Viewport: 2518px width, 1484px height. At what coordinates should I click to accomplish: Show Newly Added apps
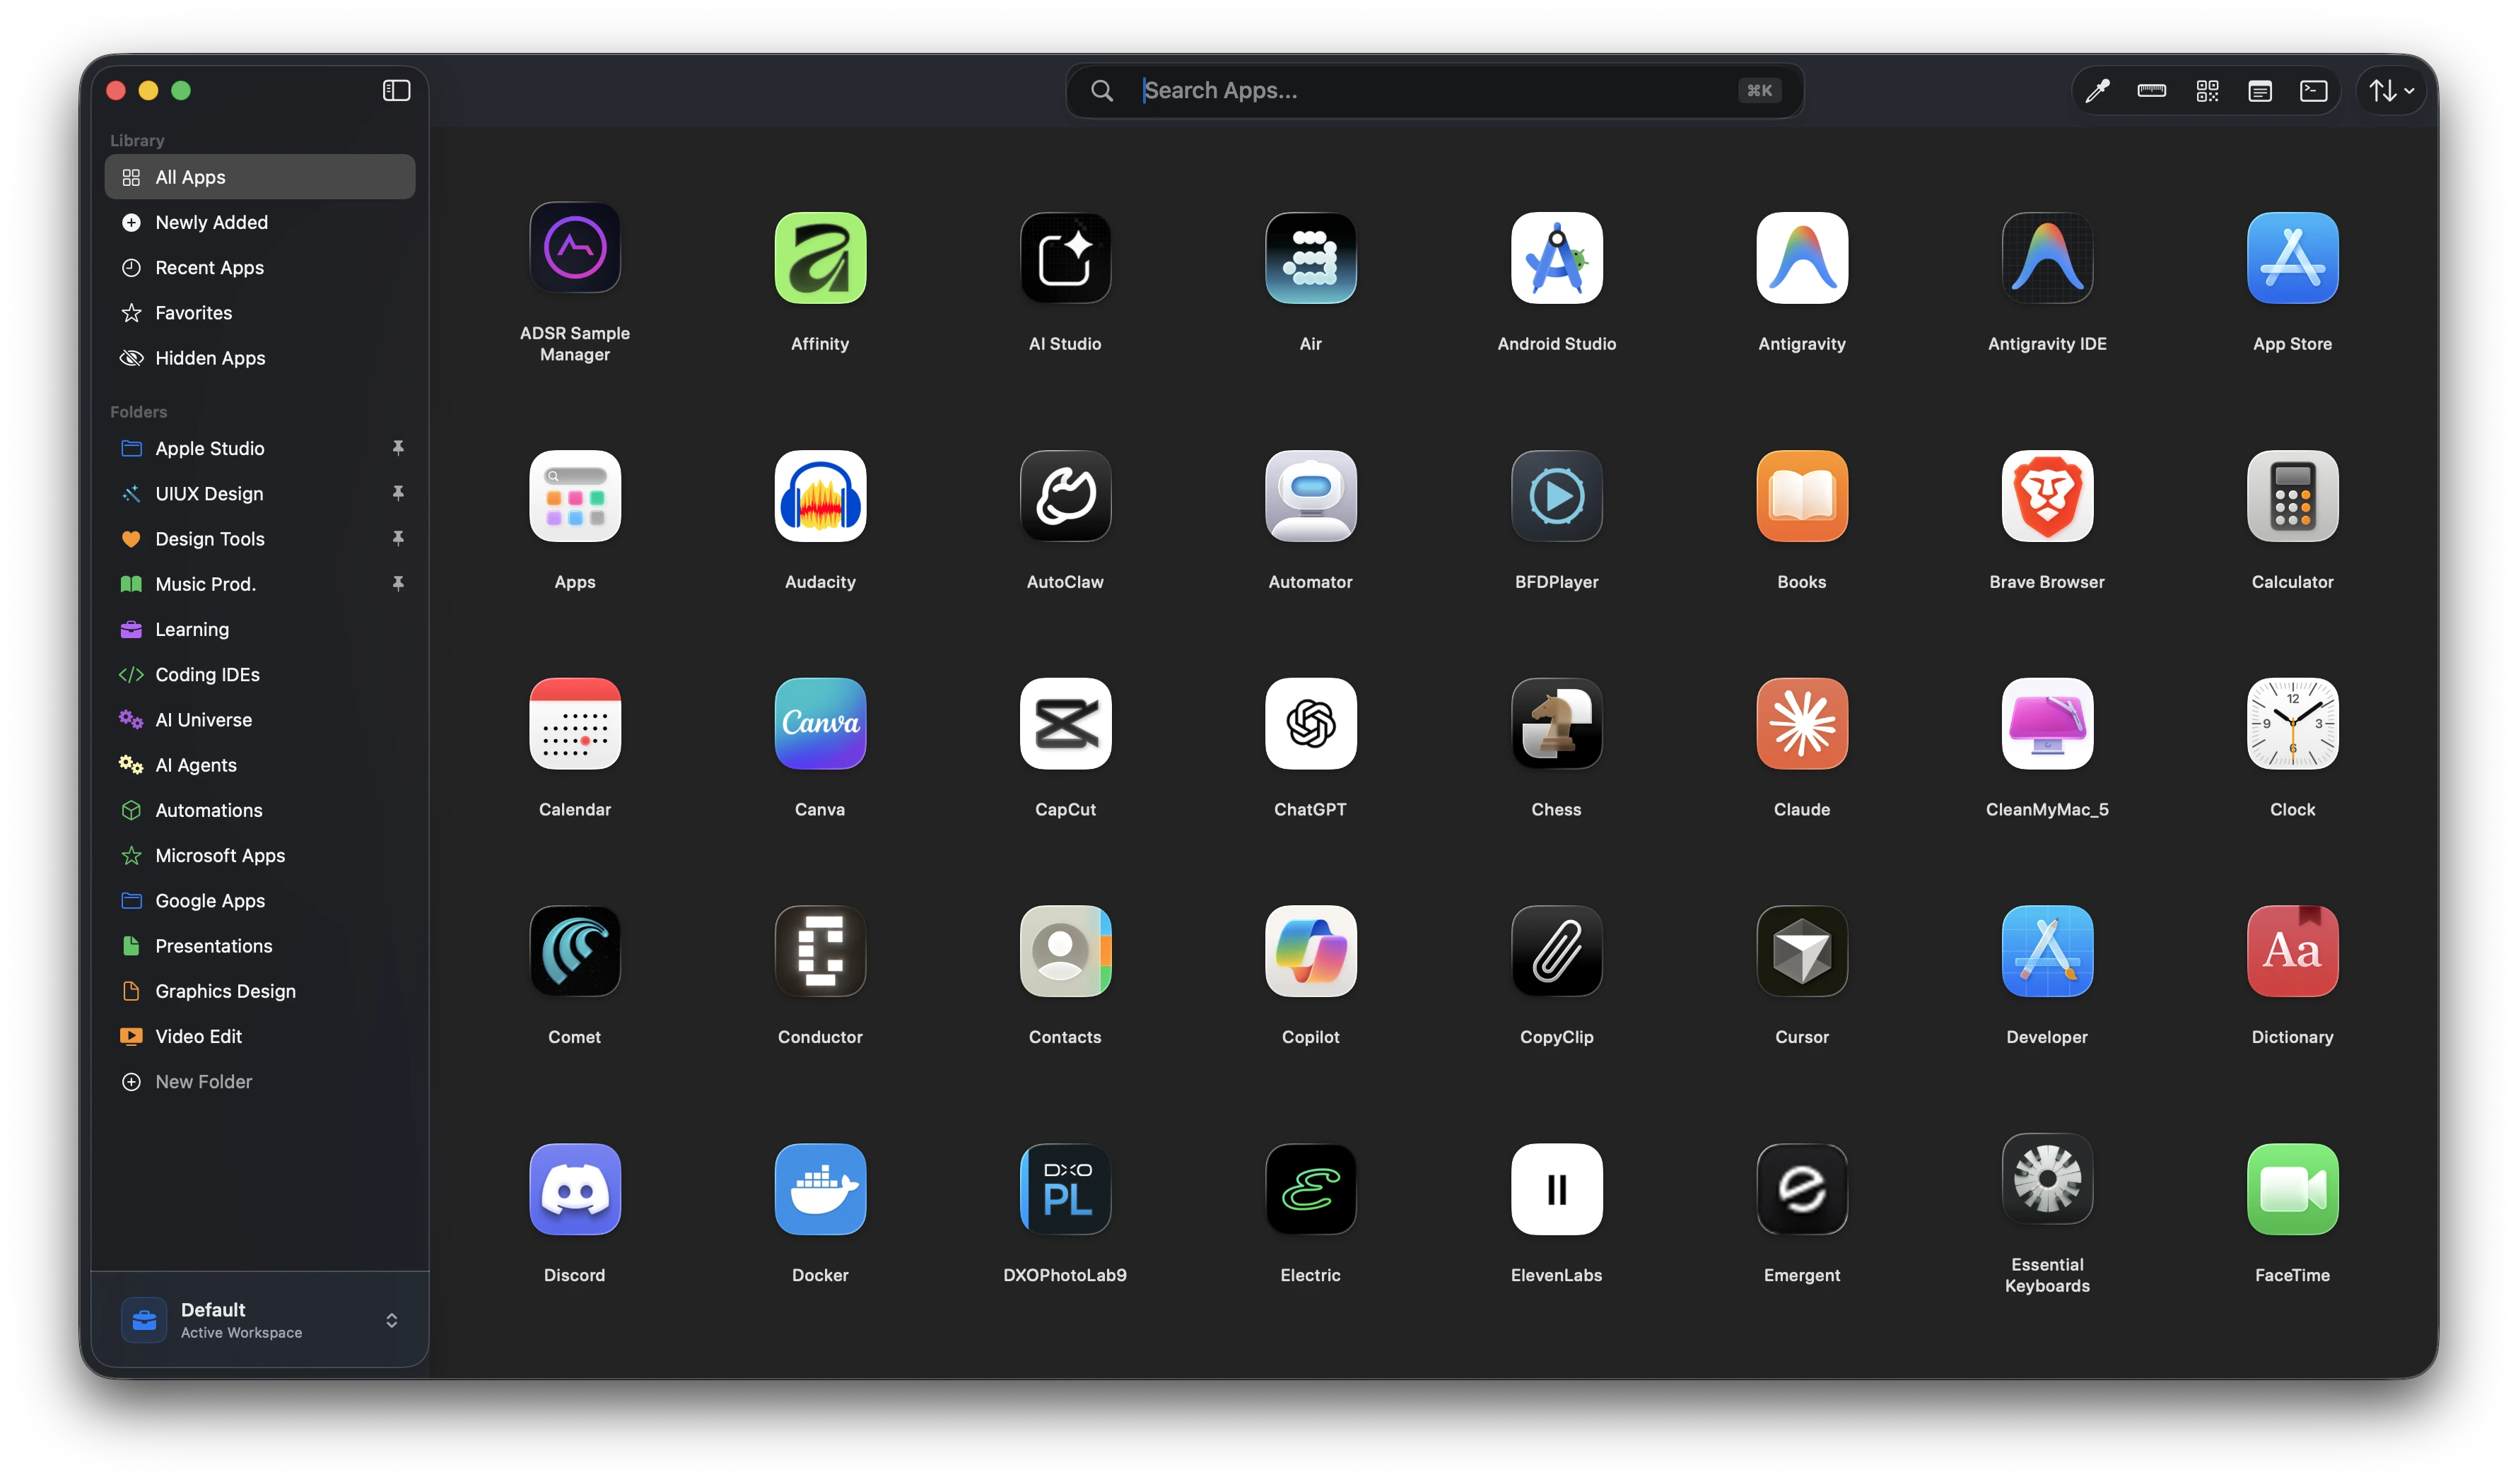pos(260,222)
